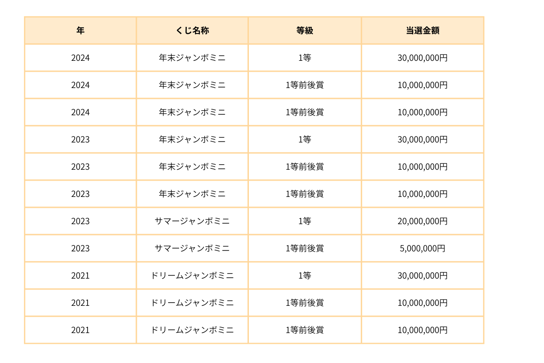Select the 当選金額 column header
The height and width of the screenshot is (363, 544).
pos(423,30)
